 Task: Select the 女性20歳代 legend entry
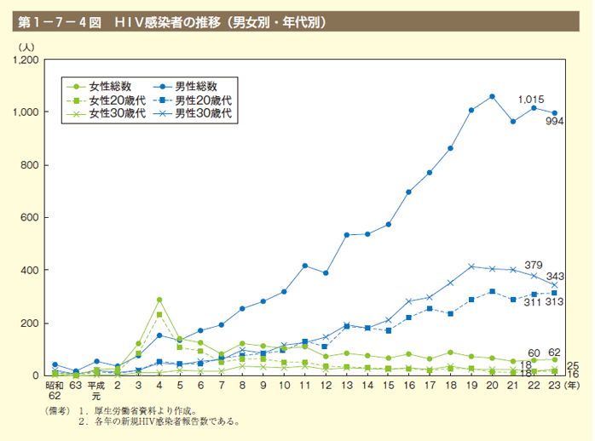[x=107, y=100]
